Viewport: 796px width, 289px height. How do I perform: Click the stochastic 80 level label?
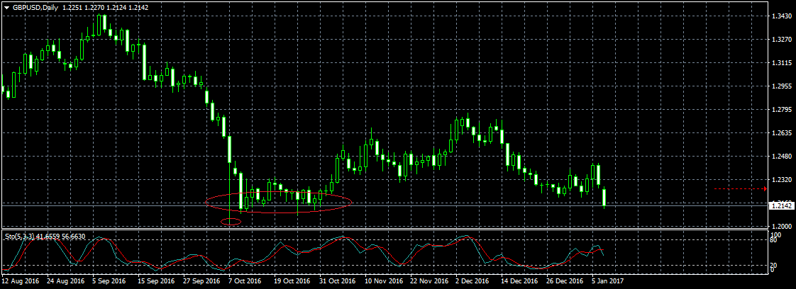[x=775, y=240]
